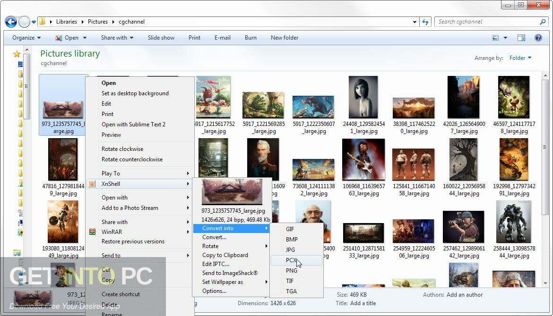Click the Print toolbar button
This screenshot has width=553, height=316.
click(x=194, y=38)
